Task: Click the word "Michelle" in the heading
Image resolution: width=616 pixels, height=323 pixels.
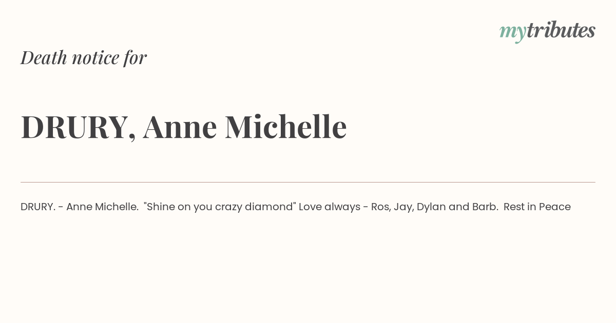Action: coord(286,127)
